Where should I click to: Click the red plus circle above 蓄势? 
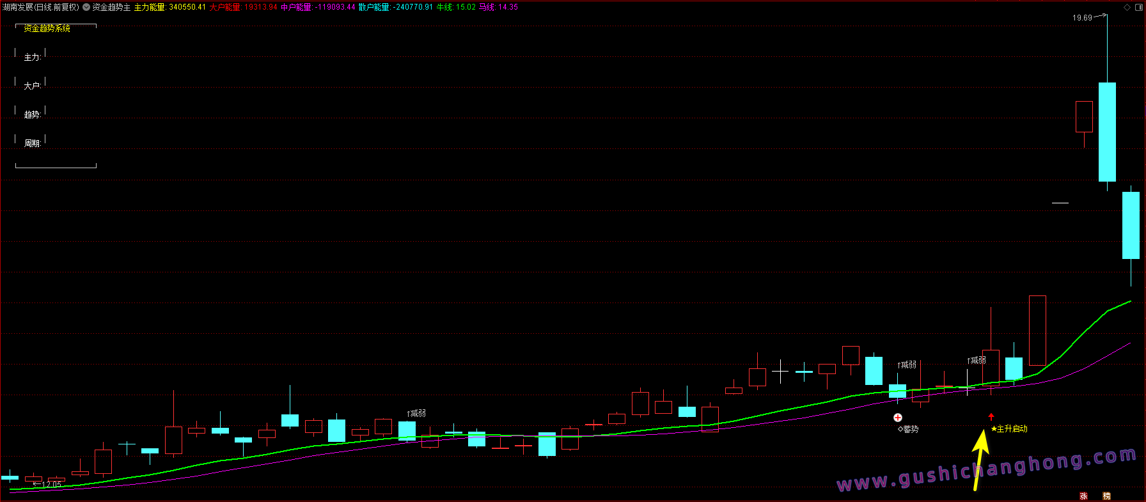(898, 418)
